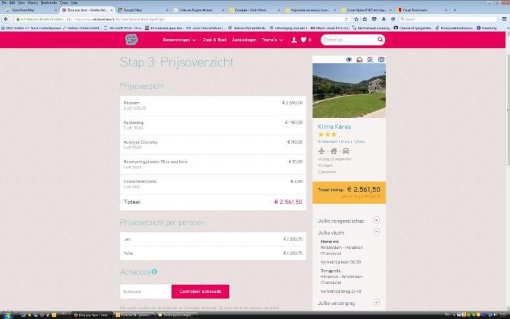This screenshot has height=319, width=510.
Task: Click the house icon in trip summary
Action: [x=333, y=151]
